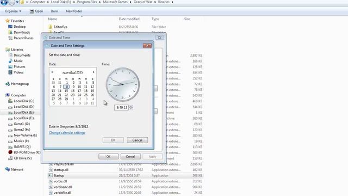Viewport: 348px width, 196px height.
Task: Open the New Volume (I:) drive
Action: [26, 135]
